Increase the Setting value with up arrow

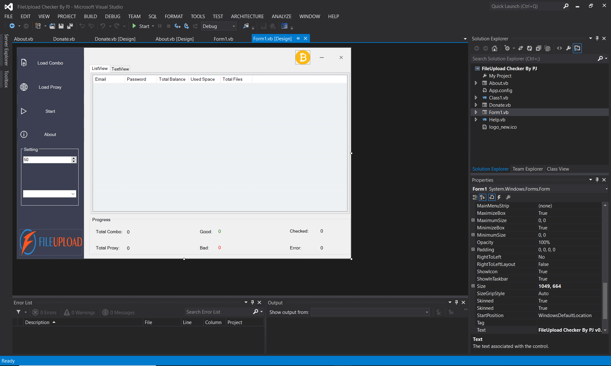(x=74, y=158)
